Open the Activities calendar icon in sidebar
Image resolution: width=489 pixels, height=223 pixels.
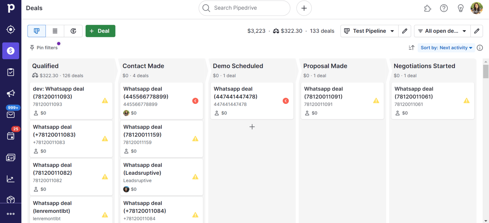(x=11, y=136)
